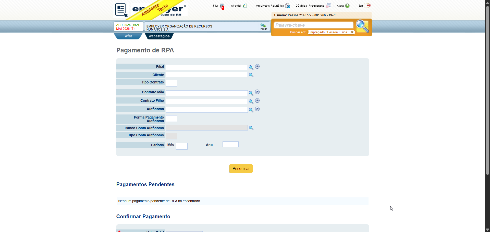Switch to the wfat tab
This screenshot has height=232, width=490.
pos(128,36)
